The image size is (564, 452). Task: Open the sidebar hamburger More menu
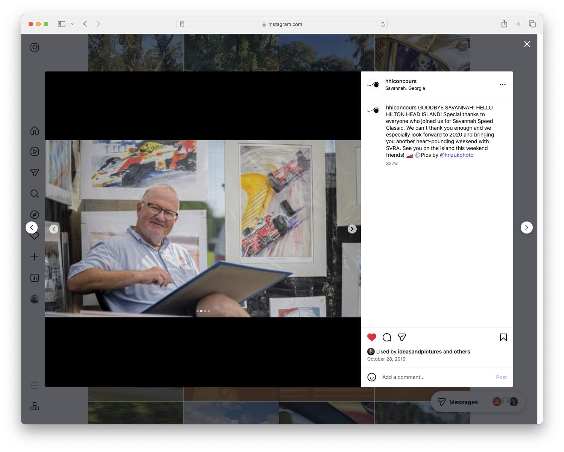pos(34,385)
